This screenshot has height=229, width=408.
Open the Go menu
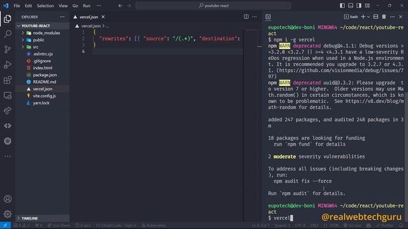coord(75,6)
